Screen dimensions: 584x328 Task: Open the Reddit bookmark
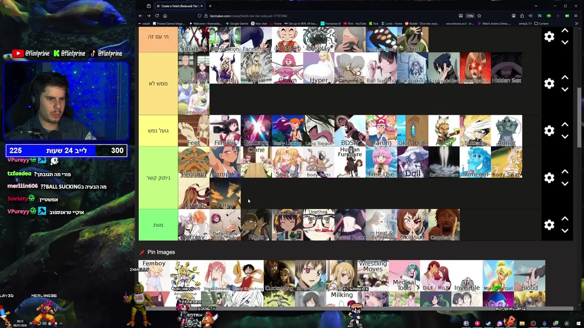422,24
